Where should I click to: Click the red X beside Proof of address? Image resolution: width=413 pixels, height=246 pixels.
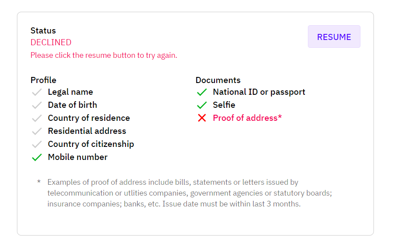coord(202,118)
